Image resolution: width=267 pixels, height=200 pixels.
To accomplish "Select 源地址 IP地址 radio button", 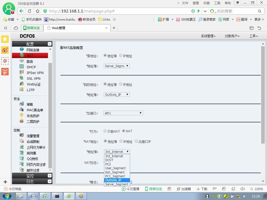I will 121,55.
